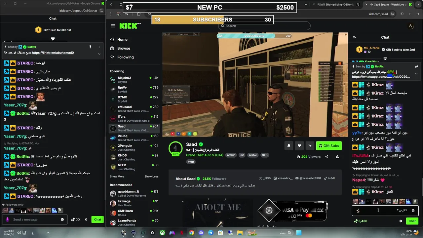Click Send a message field in popout
Image resolution: width=423 pixels, height=238 pixels.
click(x=35, y=219)
